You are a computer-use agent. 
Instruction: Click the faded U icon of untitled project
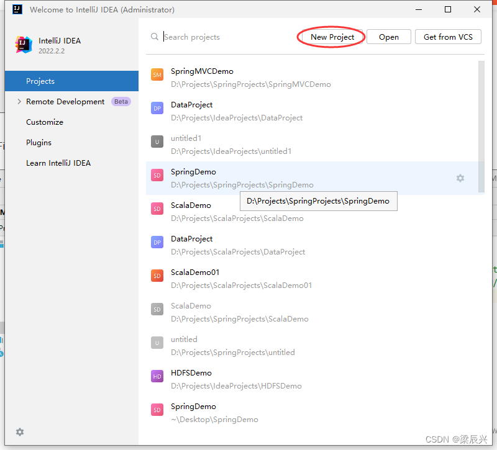coord(157,343)
